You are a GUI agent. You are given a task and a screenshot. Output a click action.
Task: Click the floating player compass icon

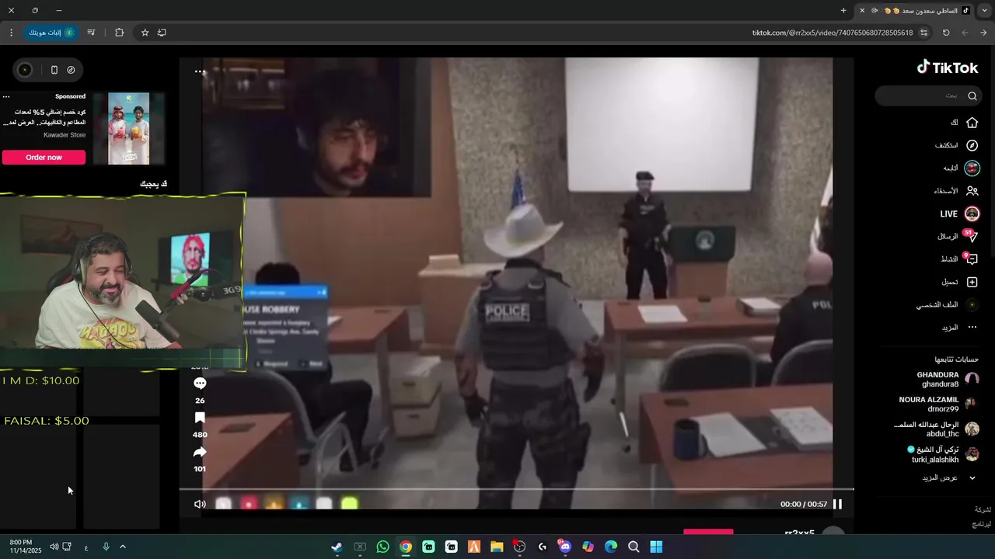pyautogui.click(x=71, y=70)
